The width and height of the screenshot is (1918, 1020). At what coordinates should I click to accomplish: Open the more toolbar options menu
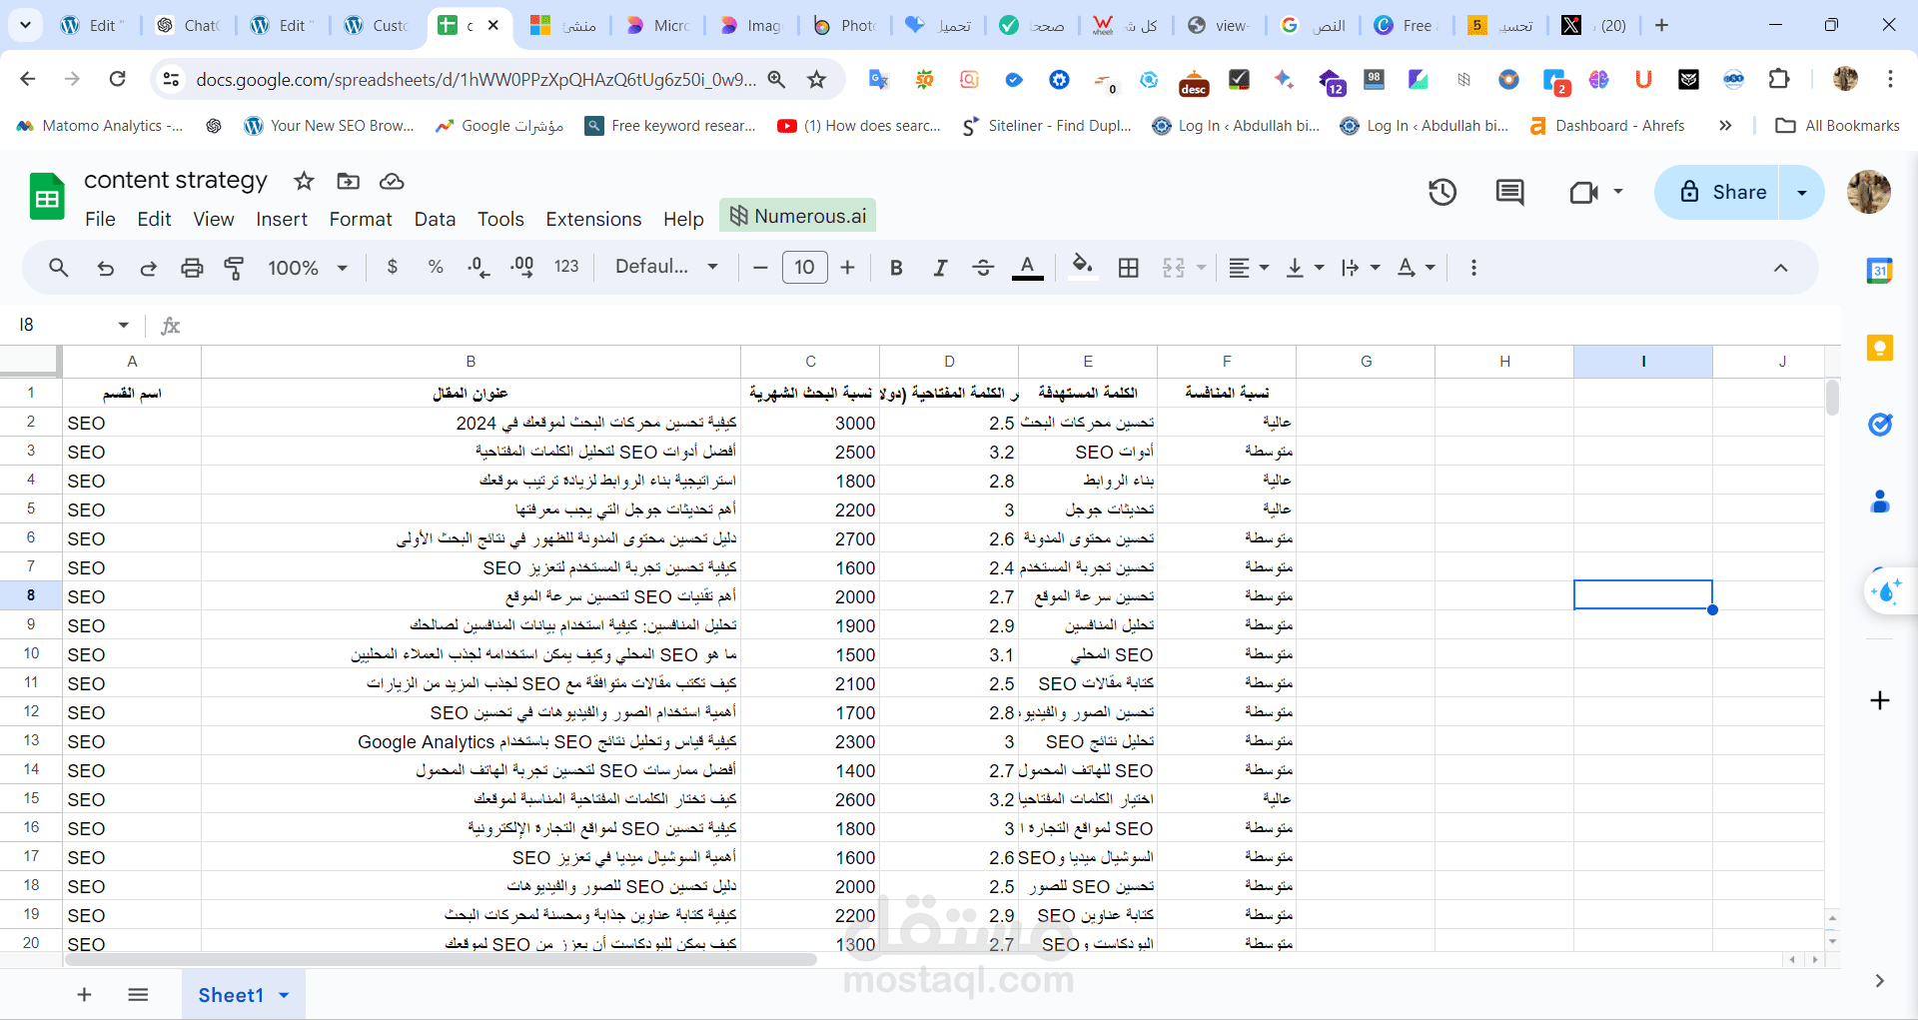coord(1473,267)
